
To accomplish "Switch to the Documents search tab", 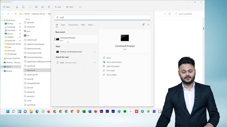I will [73, 25].
